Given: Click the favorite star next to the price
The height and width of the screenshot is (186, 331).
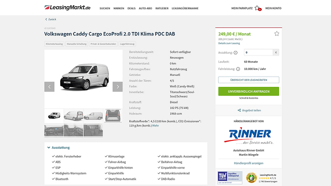Looking at the screenshot, I should tap(276, 34).
